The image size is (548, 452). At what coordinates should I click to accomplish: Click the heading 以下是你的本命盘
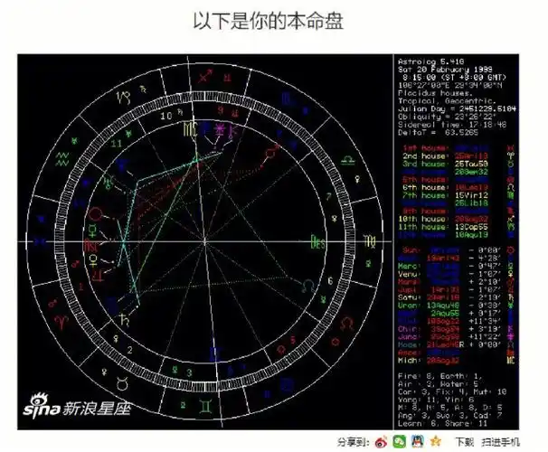pos(268,21)
